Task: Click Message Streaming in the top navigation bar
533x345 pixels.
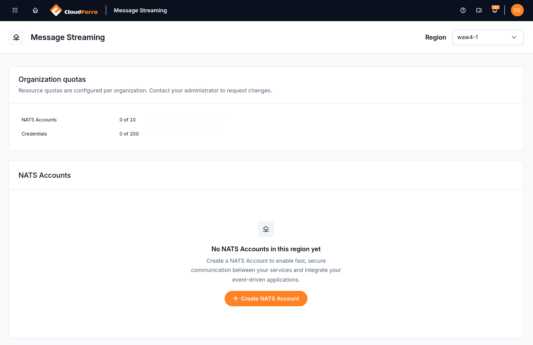Action: (x=141, y=10)
